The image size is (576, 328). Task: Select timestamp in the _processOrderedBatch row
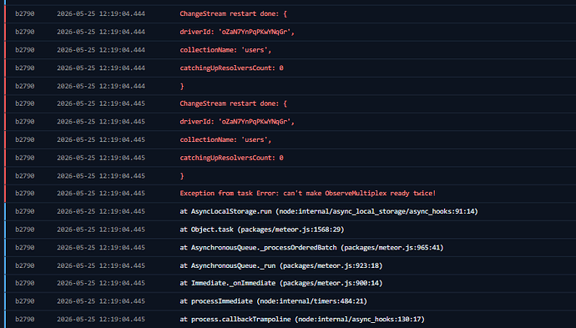101,247
